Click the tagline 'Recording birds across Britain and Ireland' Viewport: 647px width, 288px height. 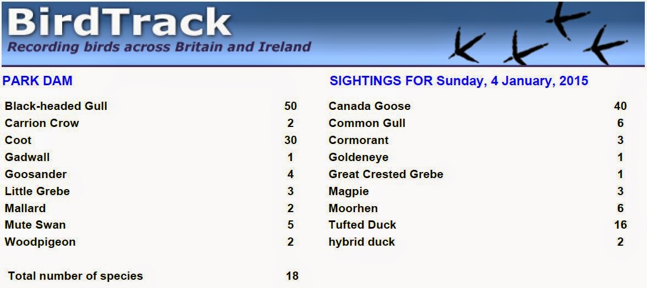click(159, 47)
